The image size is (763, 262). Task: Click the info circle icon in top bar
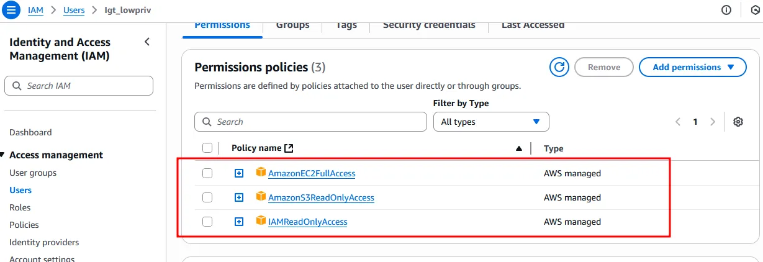pos(726,10)
